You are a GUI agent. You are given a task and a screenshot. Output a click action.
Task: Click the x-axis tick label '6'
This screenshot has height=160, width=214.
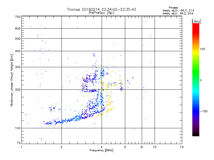(125, 147)
